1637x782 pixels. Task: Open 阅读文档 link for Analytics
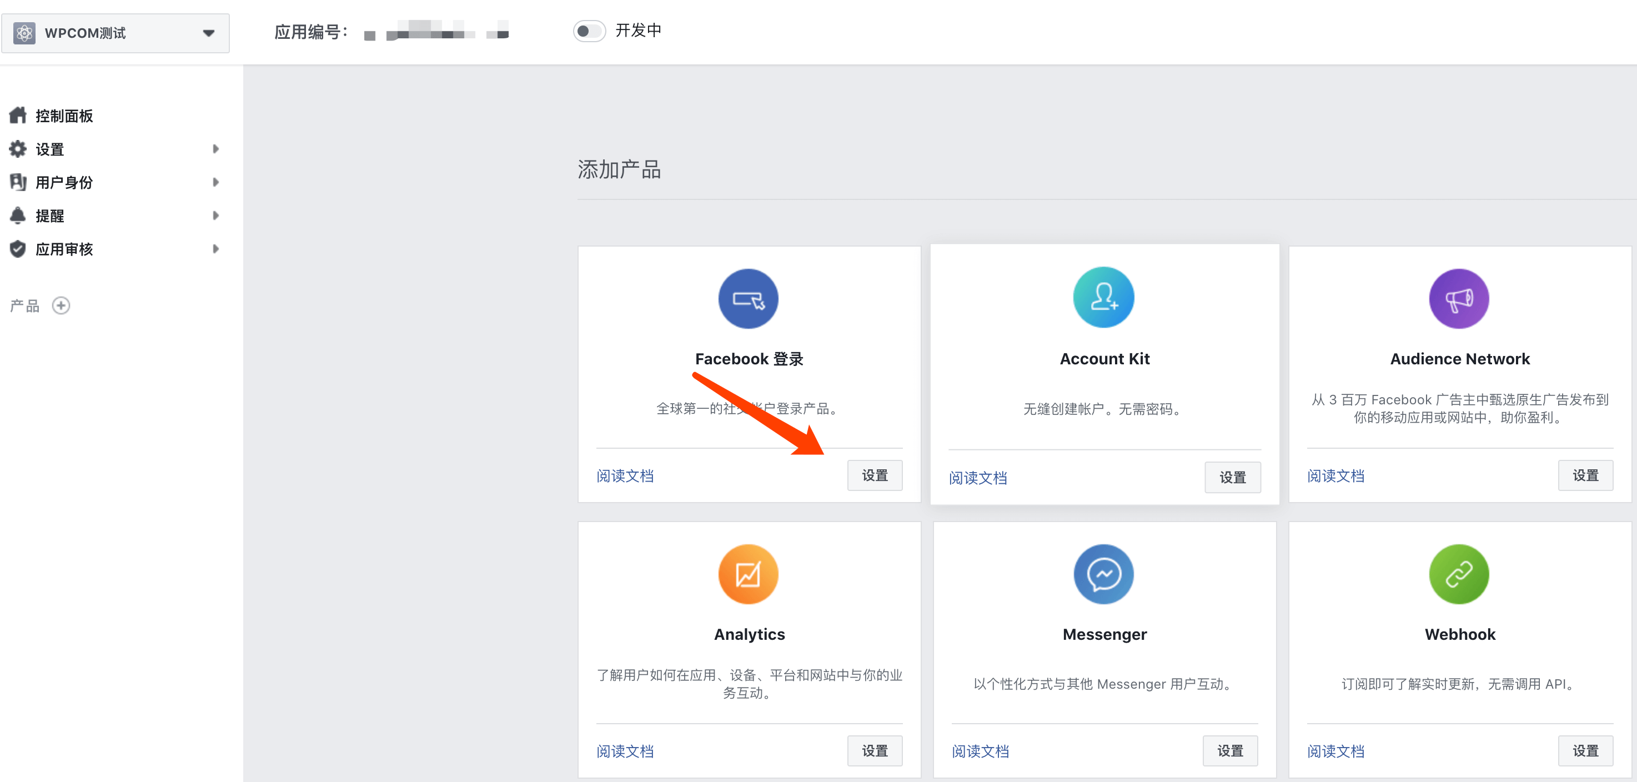[625, 751]
